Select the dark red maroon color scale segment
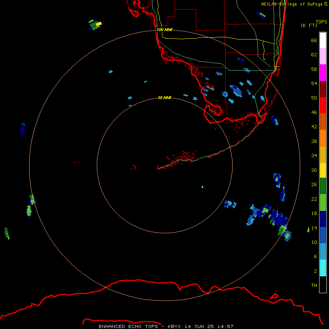329x329 pixels. [323, 89]
